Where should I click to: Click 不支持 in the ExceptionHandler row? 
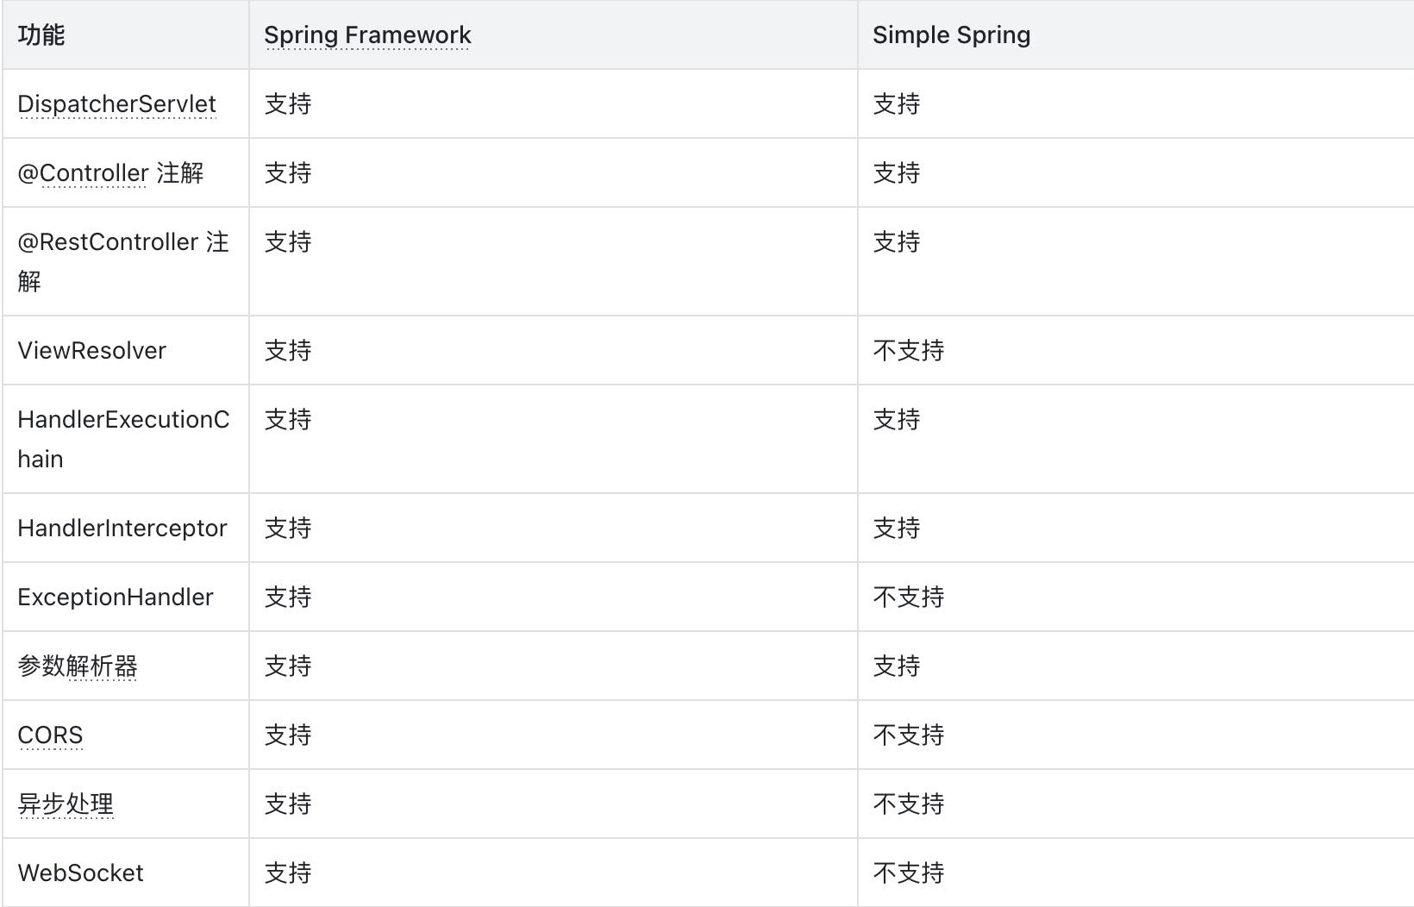click(909, 597)
